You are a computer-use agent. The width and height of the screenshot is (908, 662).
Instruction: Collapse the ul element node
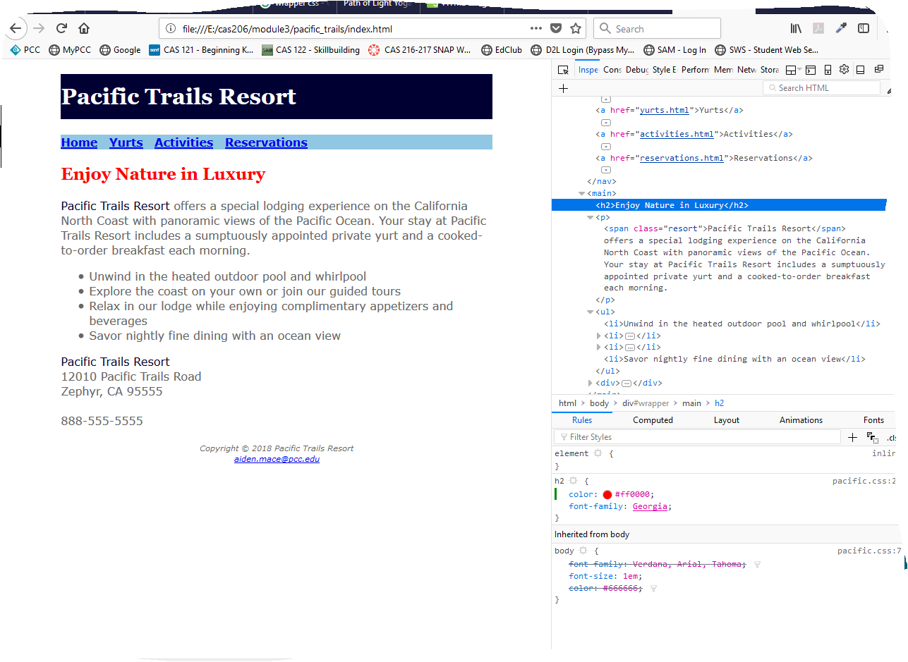pos(591,312)
